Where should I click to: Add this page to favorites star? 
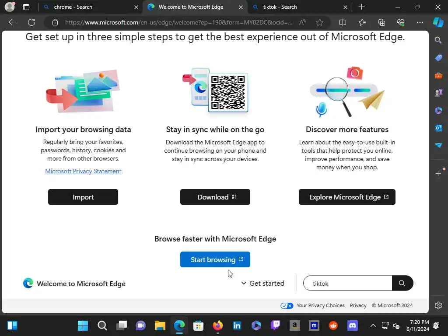click(320, 22)
